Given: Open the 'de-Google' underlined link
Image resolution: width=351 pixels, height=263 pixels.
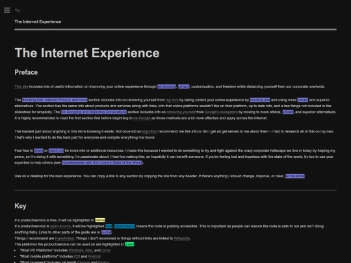Looking at the screenshot, I should pyautogui.click(x=142, y=118).
